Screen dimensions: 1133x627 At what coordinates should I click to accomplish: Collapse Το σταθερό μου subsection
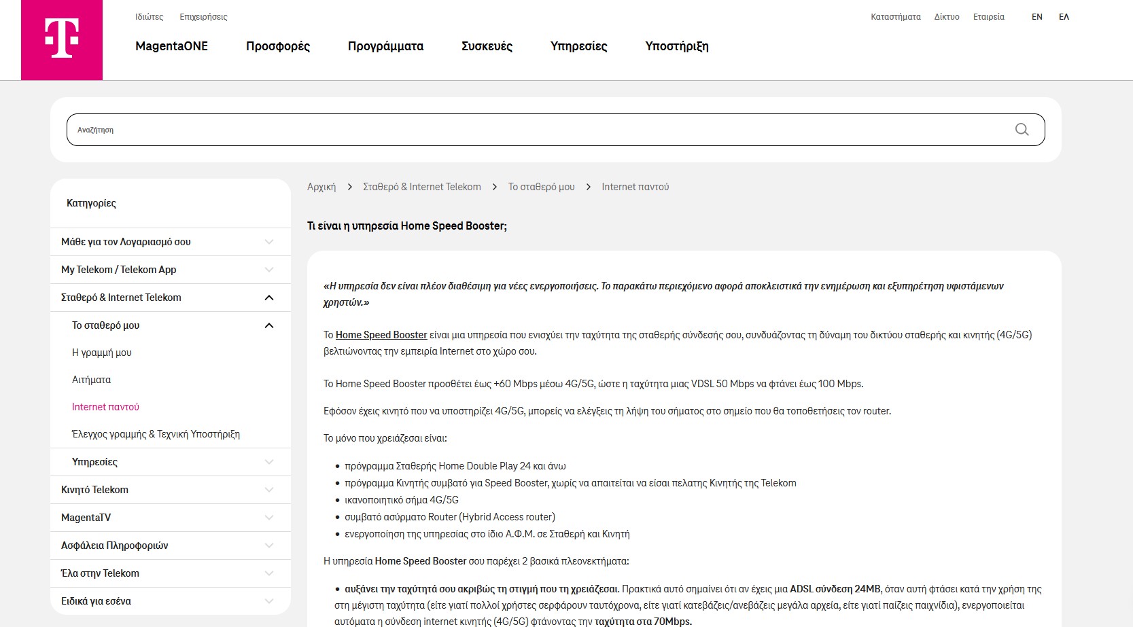click(x=171, y=325)
